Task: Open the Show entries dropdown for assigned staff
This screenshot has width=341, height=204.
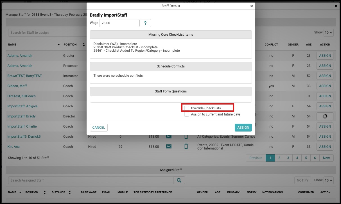Action: 329,180
